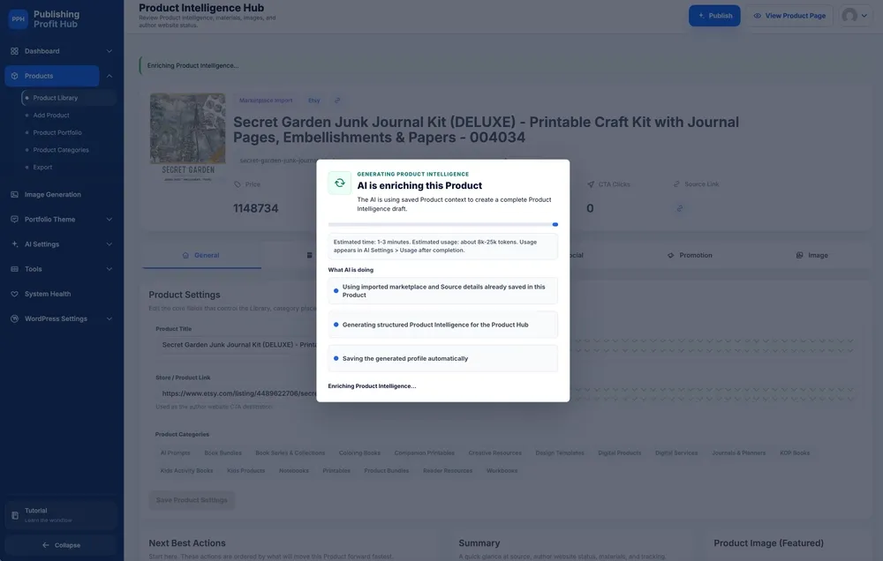
Task: Click 'Saving the generated profile automatically' step
Action: [443, 358]
